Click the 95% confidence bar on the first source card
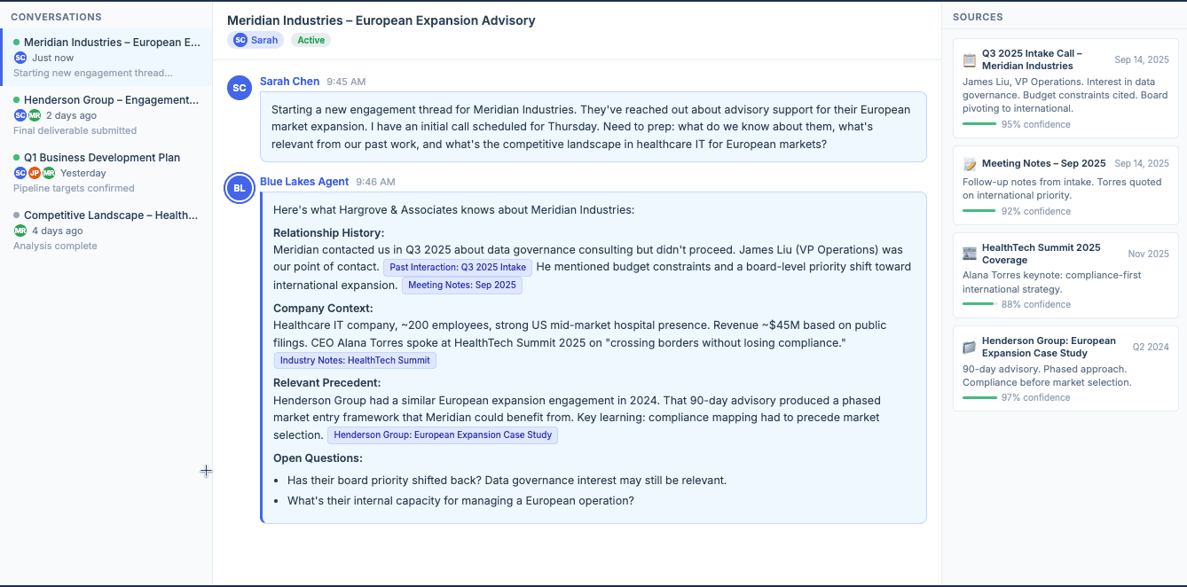This screenshot has width=1187, height=587. (x=979, y=124)
